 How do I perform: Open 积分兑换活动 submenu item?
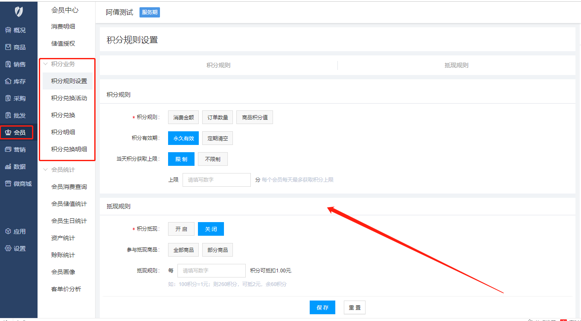point(69,98)
